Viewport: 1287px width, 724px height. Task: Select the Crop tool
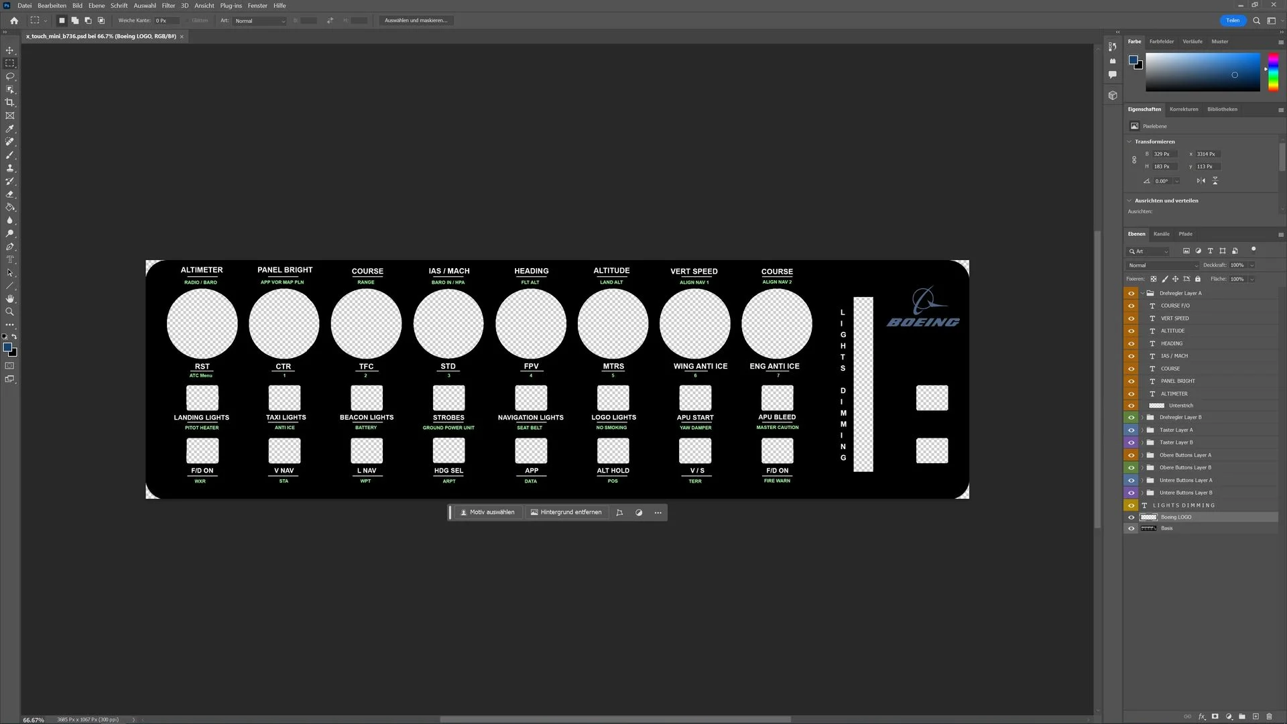point(10,103)
